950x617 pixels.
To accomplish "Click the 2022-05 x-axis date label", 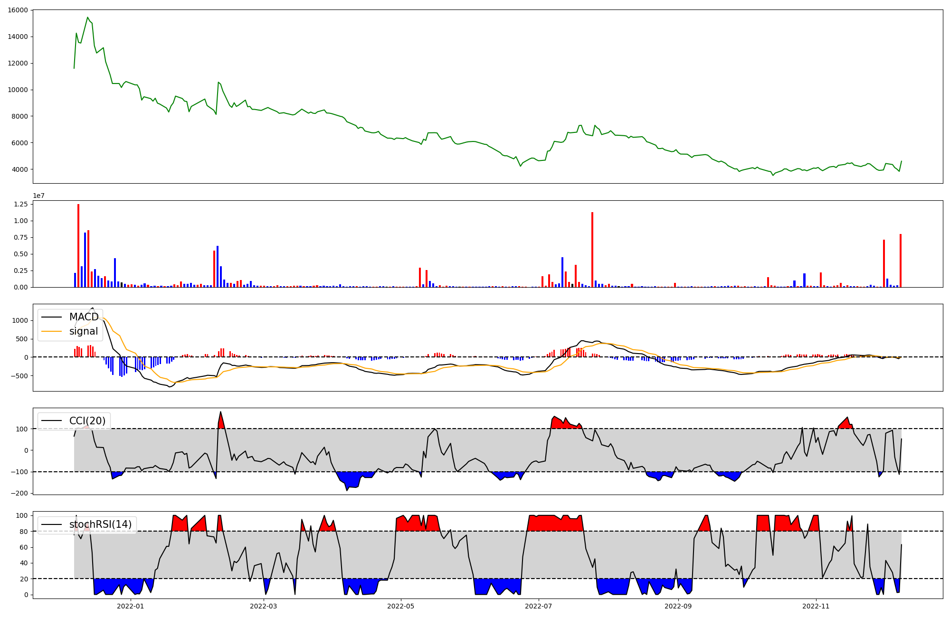I will coord(401,606).
